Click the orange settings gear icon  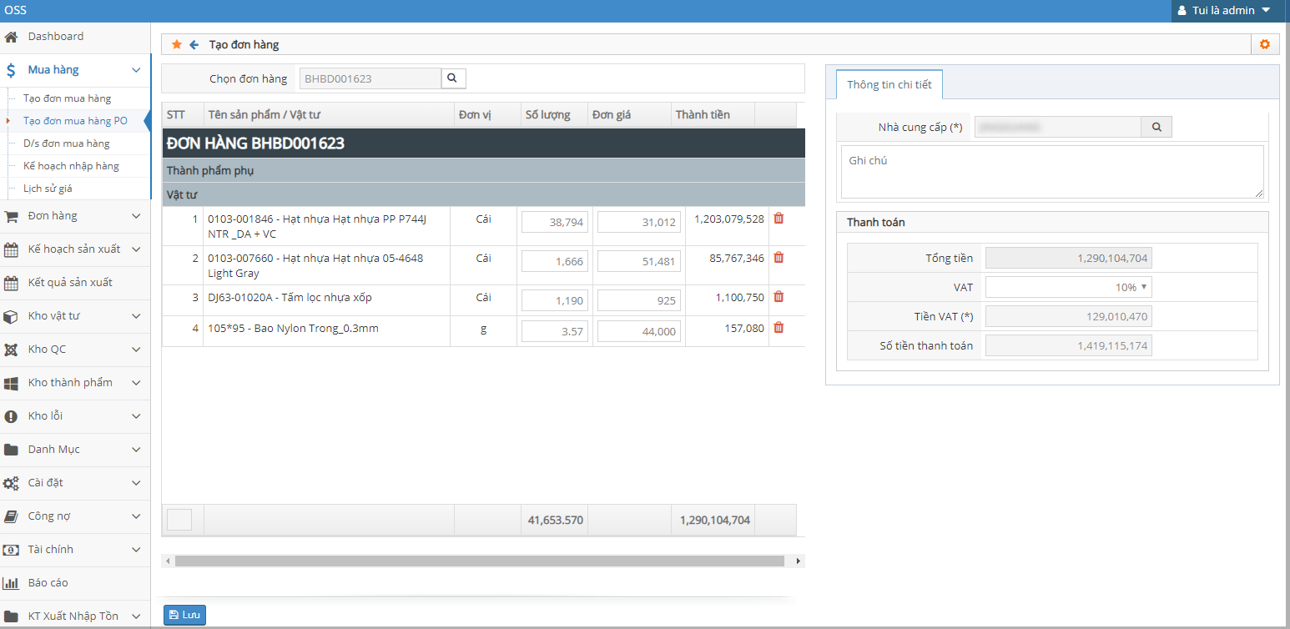tap(1265, 45)
